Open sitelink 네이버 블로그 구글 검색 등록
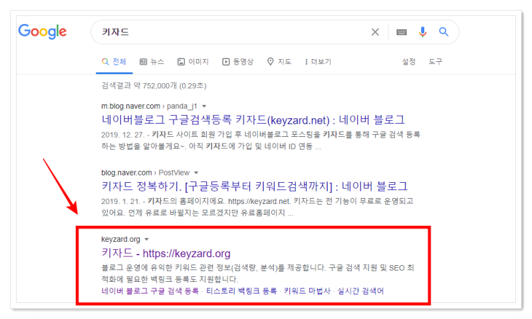This screenshot has width=532, height=319. 150,291
